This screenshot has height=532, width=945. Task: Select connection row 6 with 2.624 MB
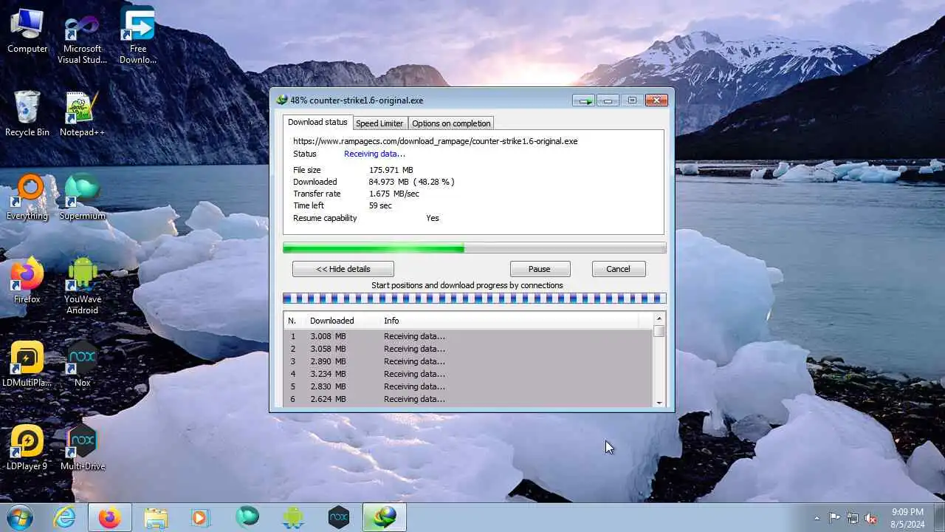tap(469, 399)
